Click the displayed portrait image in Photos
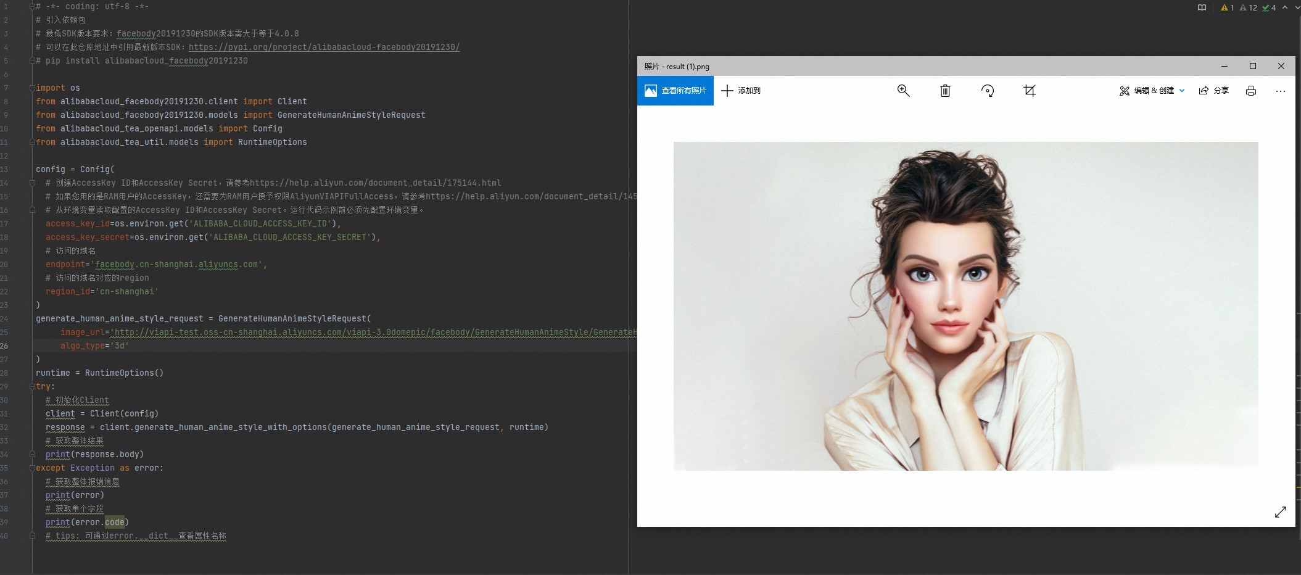This screenshot has height=575, width=1301. (965, 306)
